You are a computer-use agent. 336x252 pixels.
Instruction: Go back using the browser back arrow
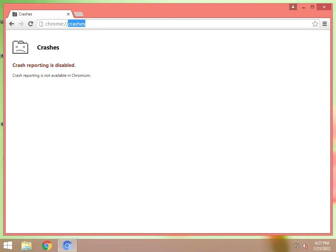point(11,24)
